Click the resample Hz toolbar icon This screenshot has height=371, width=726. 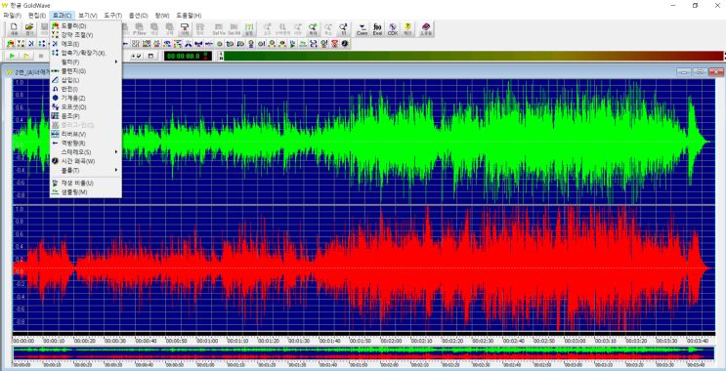point(303,44)
